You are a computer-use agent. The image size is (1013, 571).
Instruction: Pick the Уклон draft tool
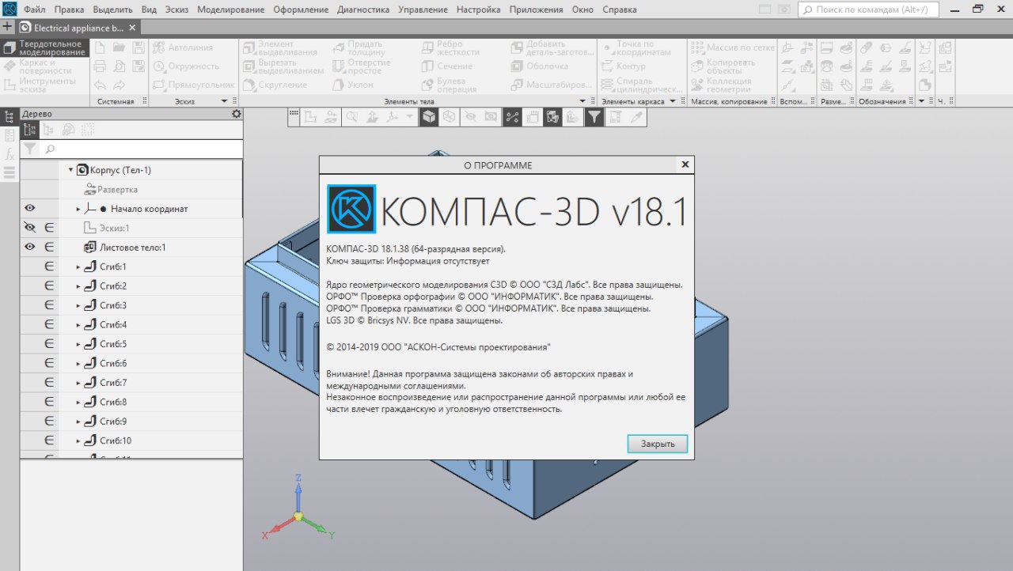coord(352,85)
